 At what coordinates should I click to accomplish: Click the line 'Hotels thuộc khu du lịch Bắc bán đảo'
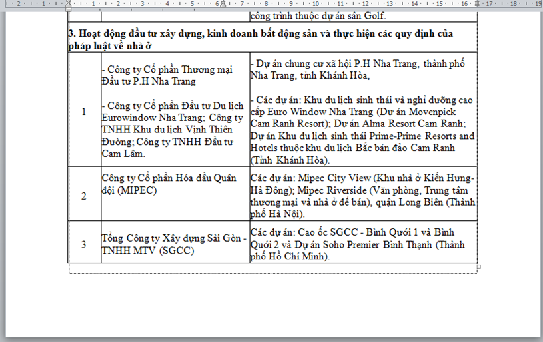352,148
